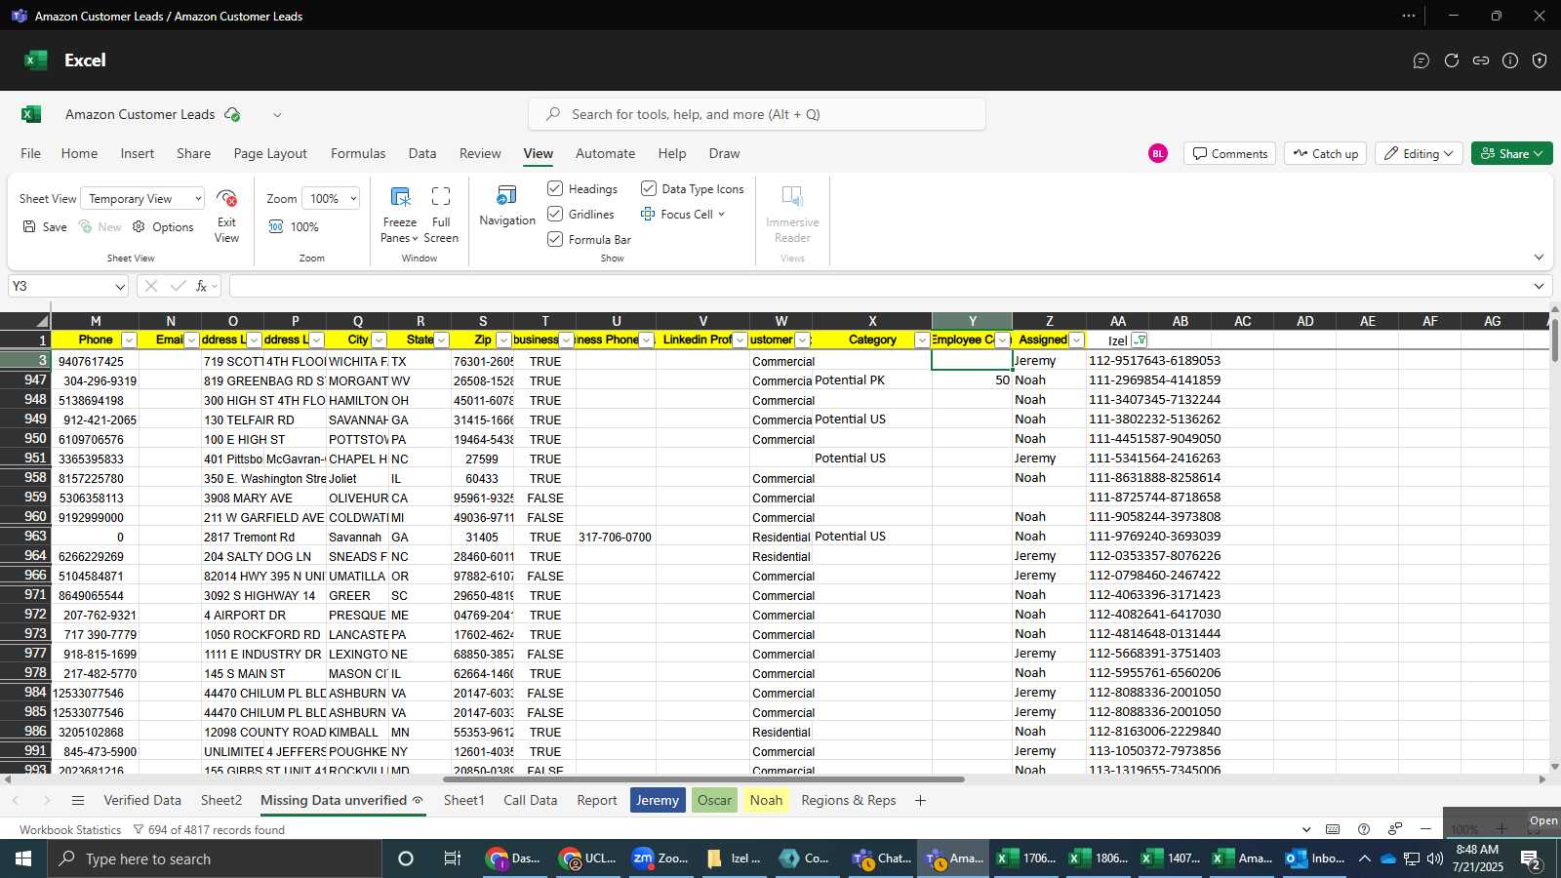Viewport: 1561px width, 878px height.
Task: Toggle the Headings checkbox
Action: click(x=555, y=188)
